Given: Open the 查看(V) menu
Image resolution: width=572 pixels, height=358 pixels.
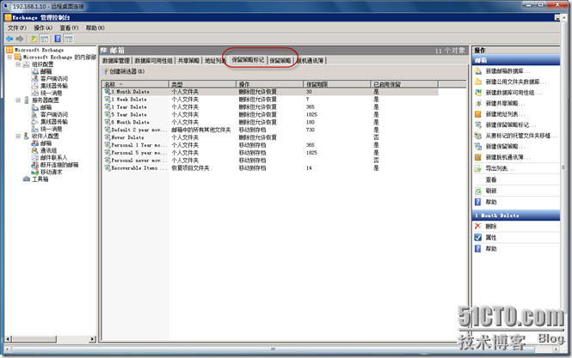Looking at the screenshot, I should [69, 27].
